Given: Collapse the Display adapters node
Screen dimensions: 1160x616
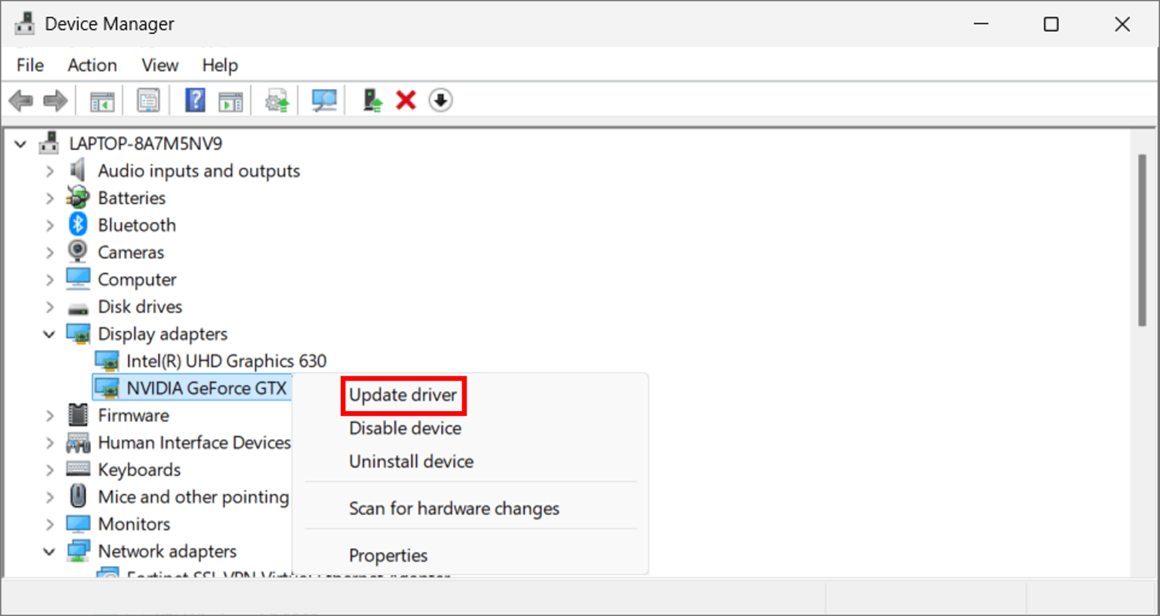Looking at the screenshot, I should coord(49,333).
